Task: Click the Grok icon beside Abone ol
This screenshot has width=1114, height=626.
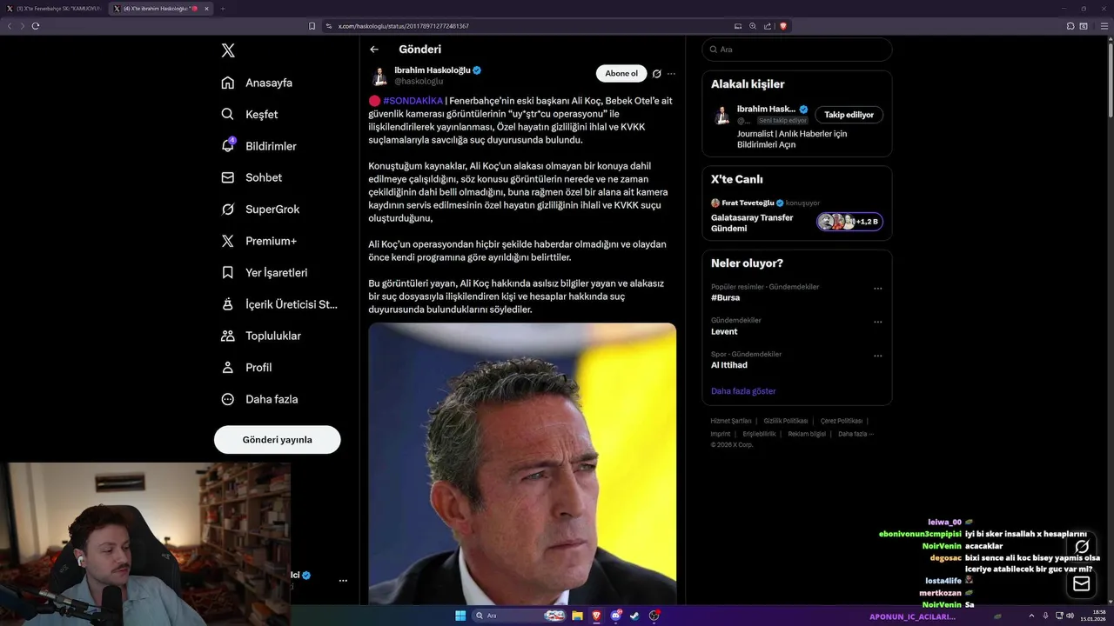Action: point(657,74)
